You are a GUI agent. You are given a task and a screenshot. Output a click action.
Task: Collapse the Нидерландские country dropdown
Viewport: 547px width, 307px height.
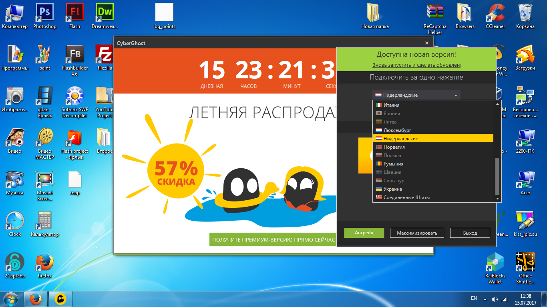point(416,95)
